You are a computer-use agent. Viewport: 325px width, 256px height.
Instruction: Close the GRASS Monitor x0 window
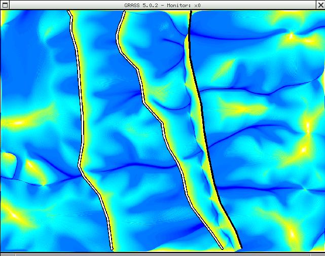pyautogui.click(x=320, y=5)
